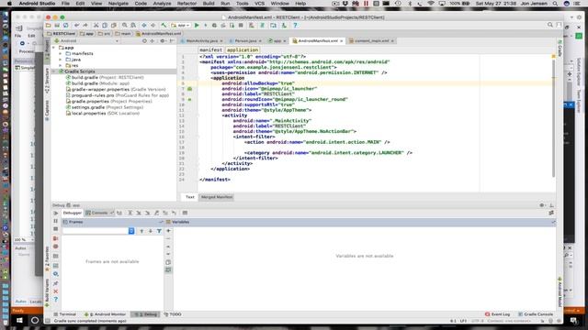
Task: Click the Evaluate Expression calculator icon
Action: point(185,213)
